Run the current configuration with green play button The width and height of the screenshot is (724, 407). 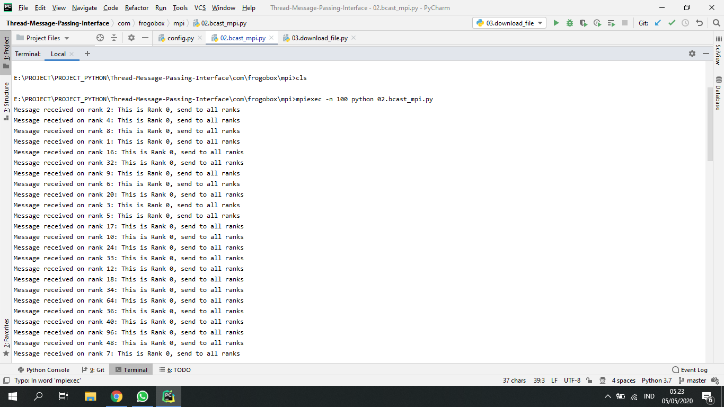[556, 23]
